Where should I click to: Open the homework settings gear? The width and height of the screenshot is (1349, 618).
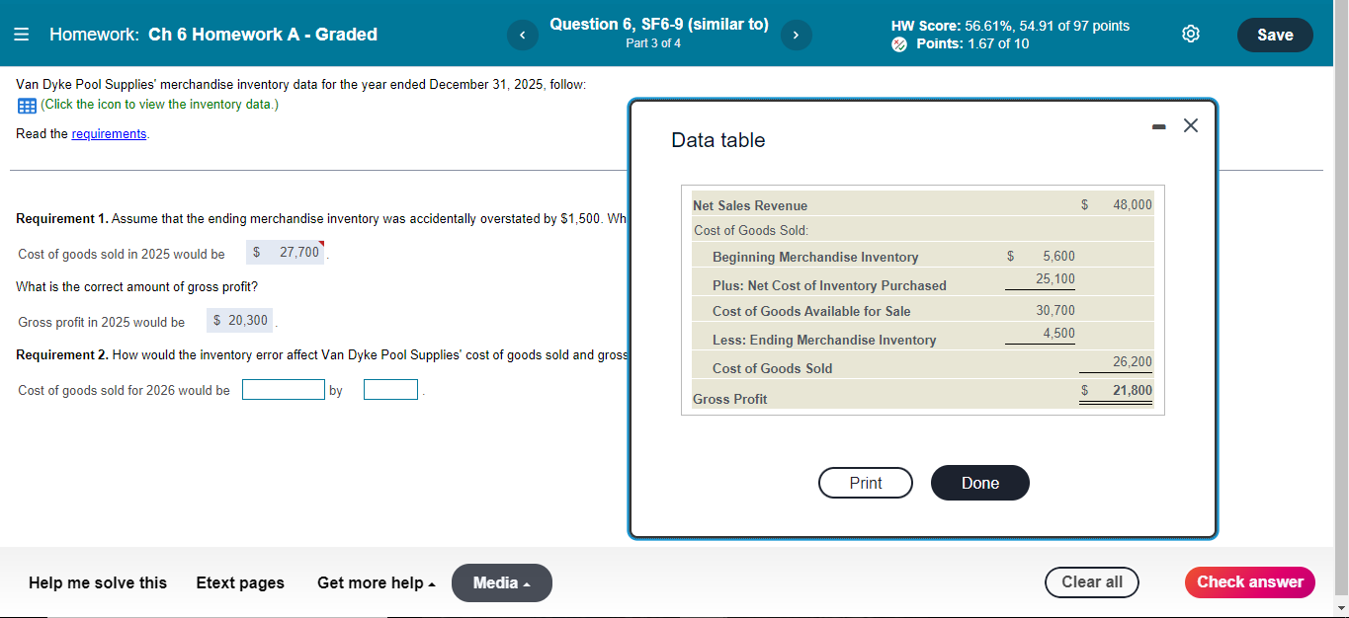point(1190,34)
